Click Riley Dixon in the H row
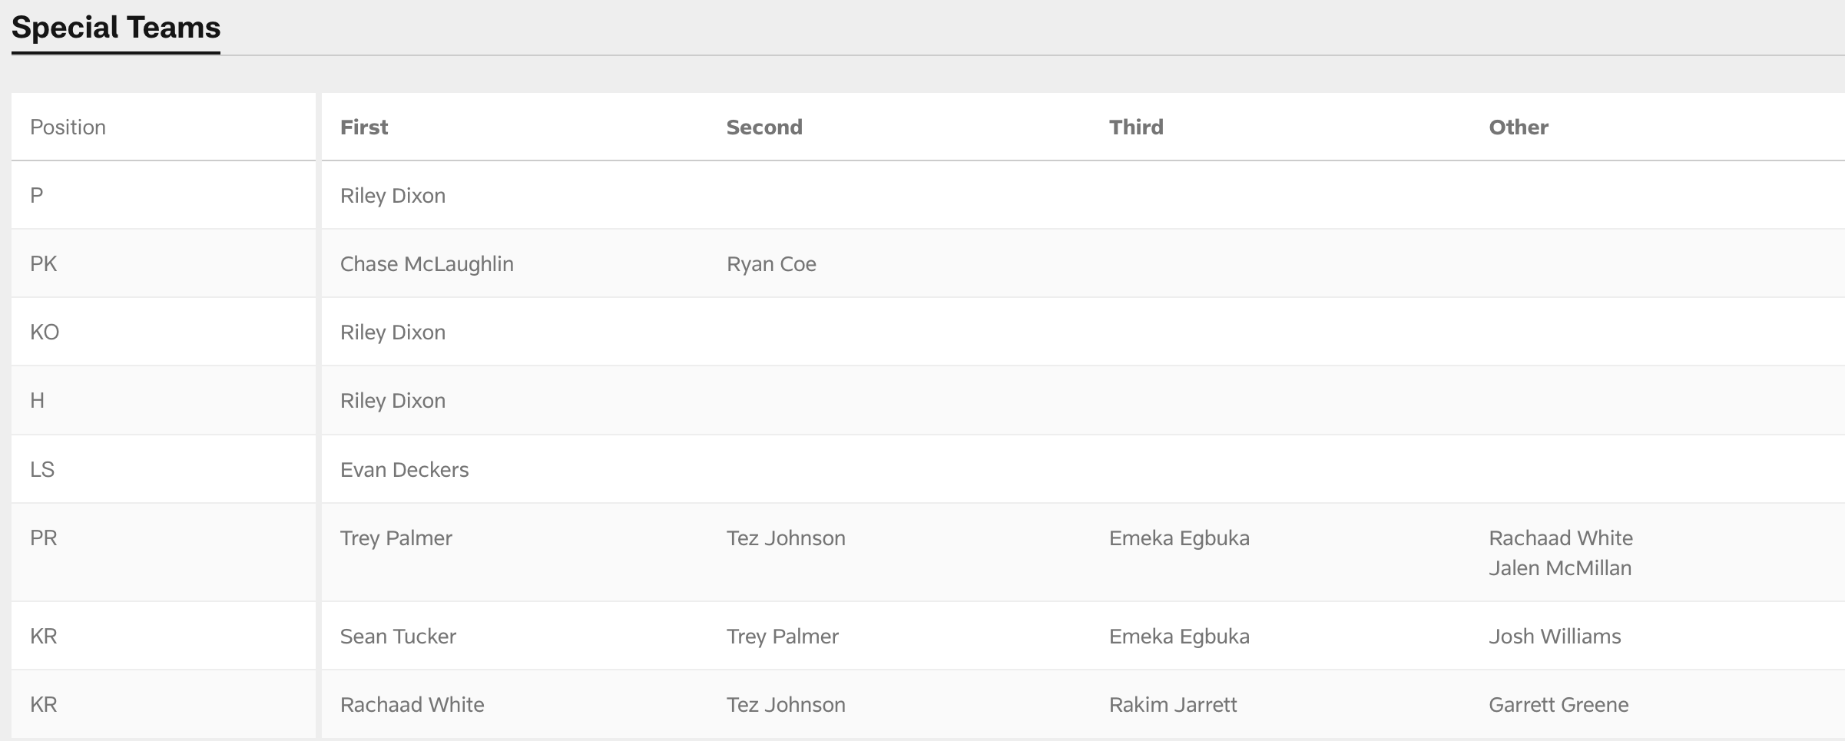The width and height of the screenshot is (1845, 741). [393, 401]
